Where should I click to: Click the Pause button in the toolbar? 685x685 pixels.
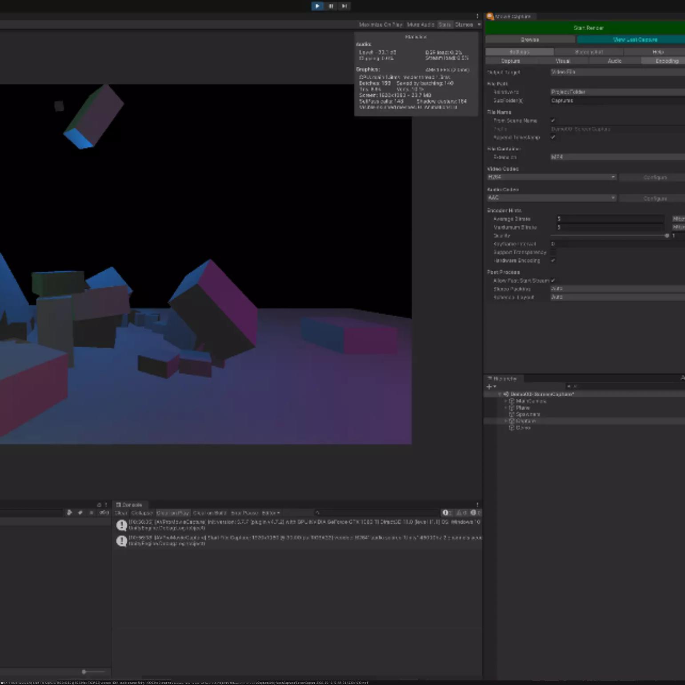(331, 6)
